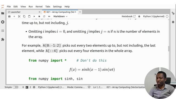Click the notebook vertical scrollbar thumb
Image resolution: width=176 pixels, height=99 pixels.
point(169,49)
